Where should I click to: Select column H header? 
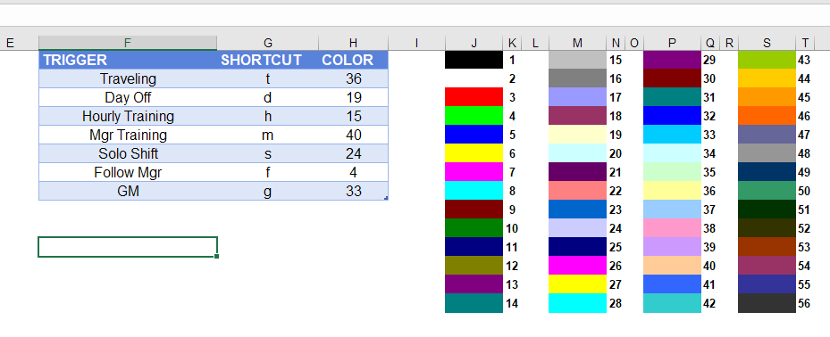pos(353,43)
